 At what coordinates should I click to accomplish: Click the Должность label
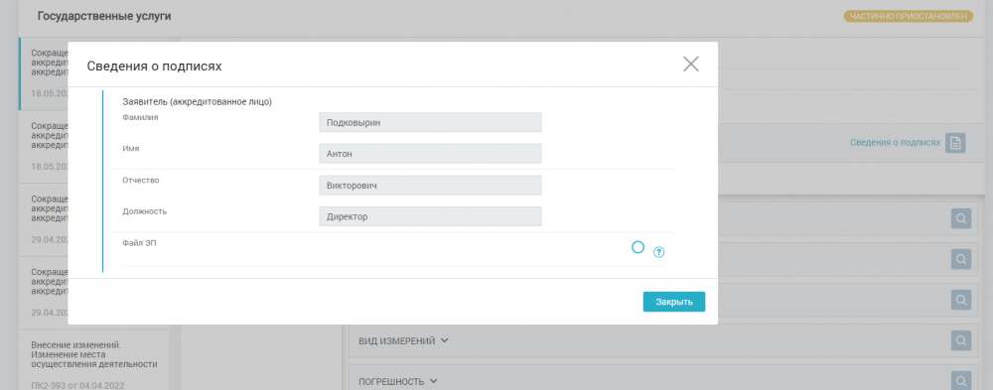[144, 210]
